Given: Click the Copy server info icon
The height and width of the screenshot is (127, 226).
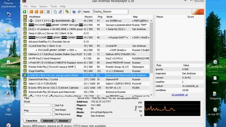Looking at the screenshot, I should pyautogui.click(x=55, y=12).
